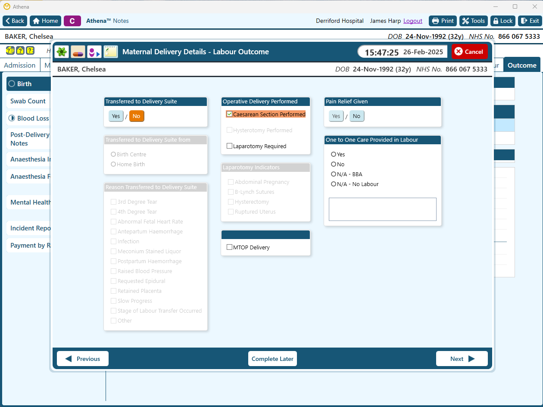The width and height of the screenshot is (543, 407).
Task: Go Back using the top toolbar
Action: 15,21
